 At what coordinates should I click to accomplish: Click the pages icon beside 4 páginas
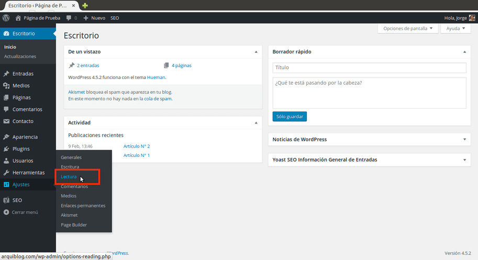pyautogui.click(x=166, y=65)
